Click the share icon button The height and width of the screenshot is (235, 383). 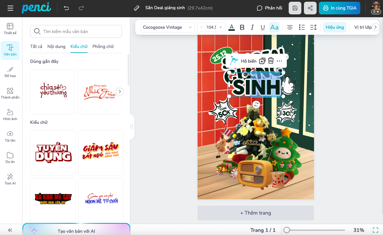click(310, 8)
